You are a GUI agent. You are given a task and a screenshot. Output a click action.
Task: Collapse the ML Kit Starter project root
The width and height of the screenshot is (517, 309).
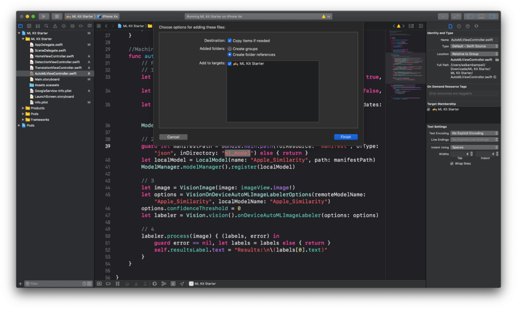pyautogui.click(x=19, y=33)
